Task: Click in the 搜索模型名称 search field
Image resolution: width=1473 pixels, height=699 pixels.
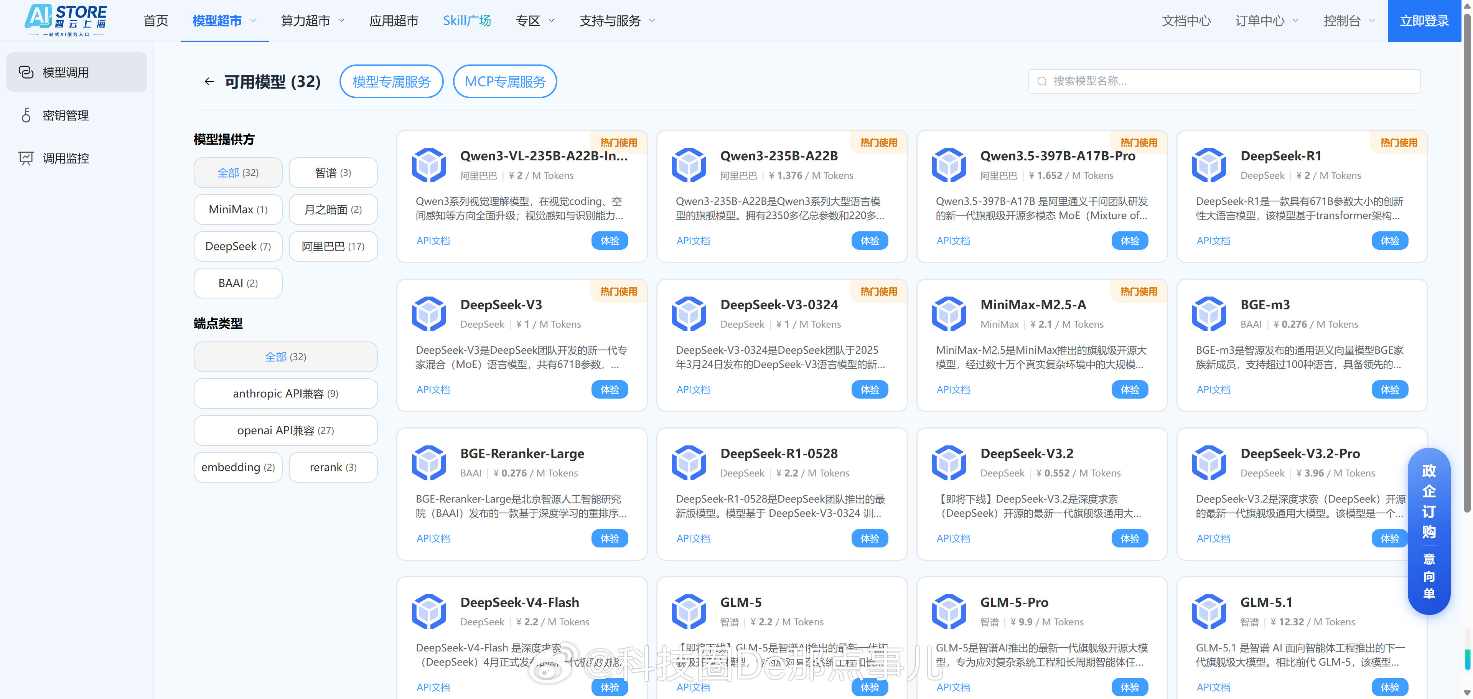Action: pyautogui.click(x=1224, y=81)
